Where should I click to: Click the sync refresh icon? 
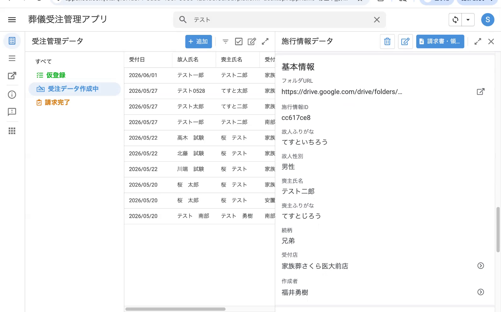click(x=455, y=20)
